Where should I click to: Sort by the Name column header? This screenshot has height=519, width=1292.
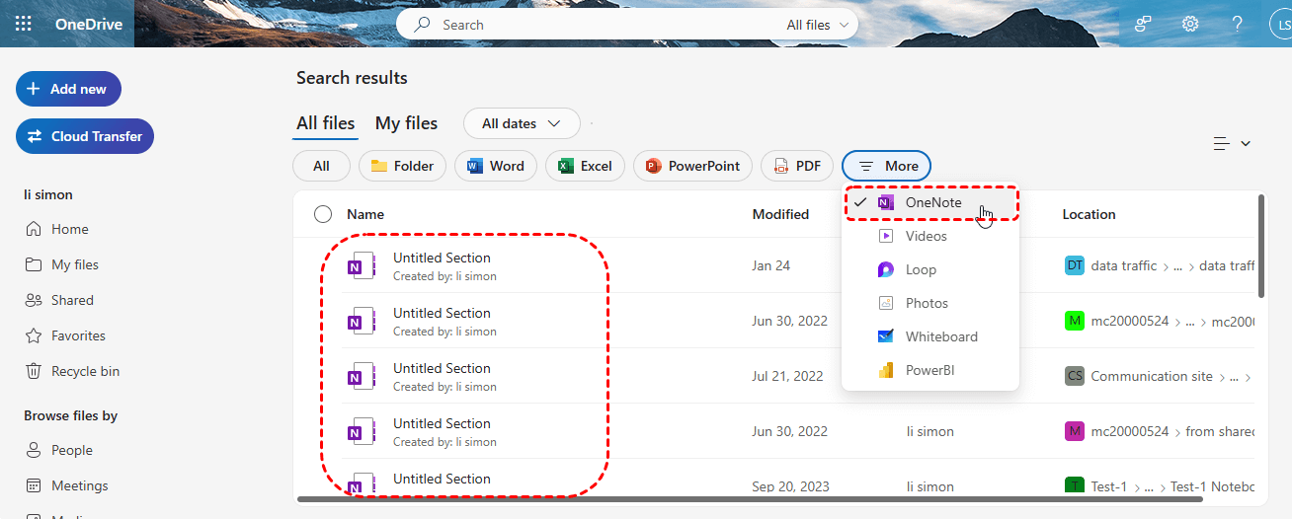pyautogui.click(x=365, y=214)
